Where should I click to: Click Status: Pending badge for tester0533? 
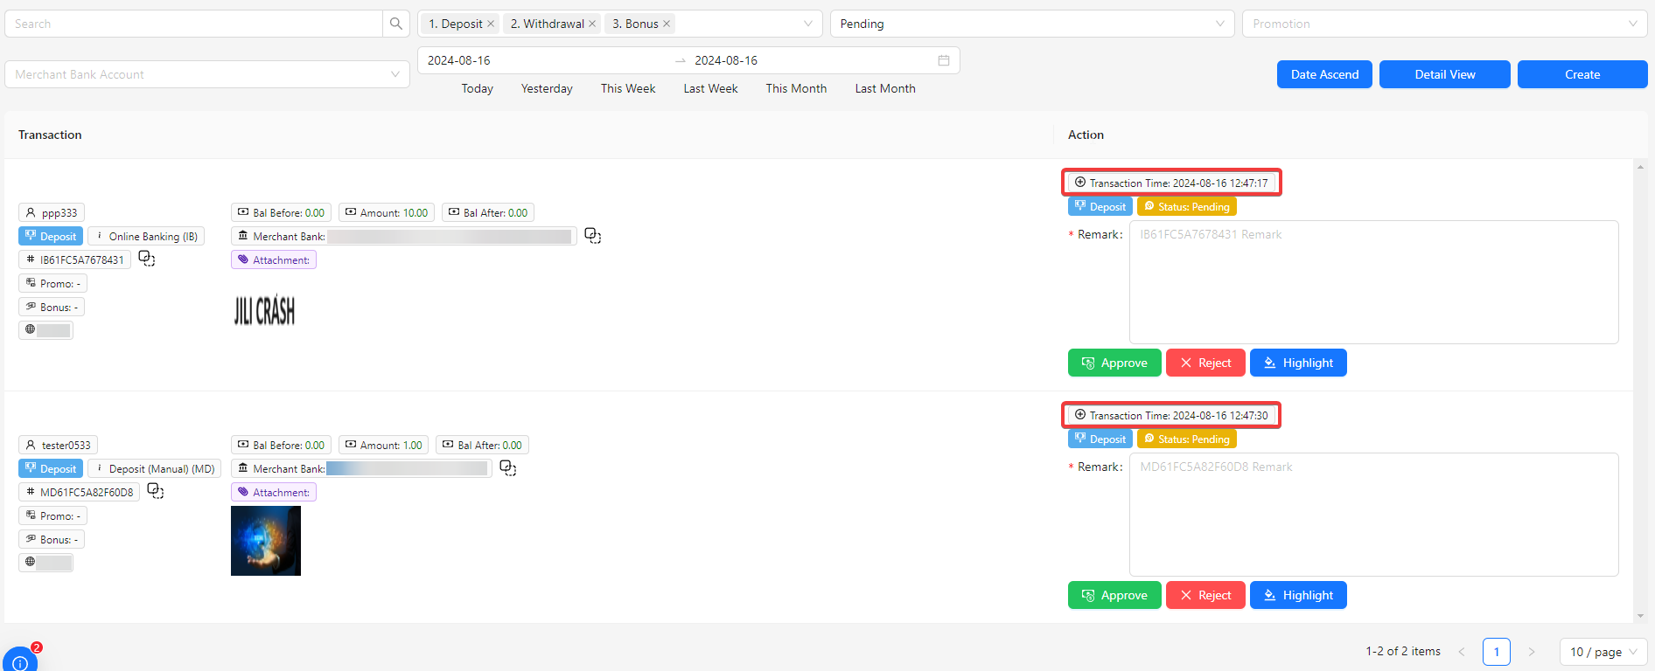tap(1187, 439)
